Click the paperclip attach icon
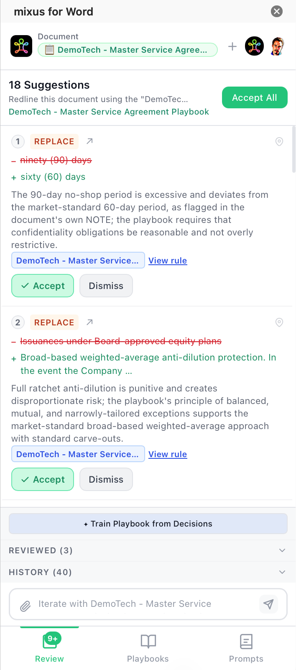Image resolution: width=296 pixels, height=670 pixels. (26, 606)
